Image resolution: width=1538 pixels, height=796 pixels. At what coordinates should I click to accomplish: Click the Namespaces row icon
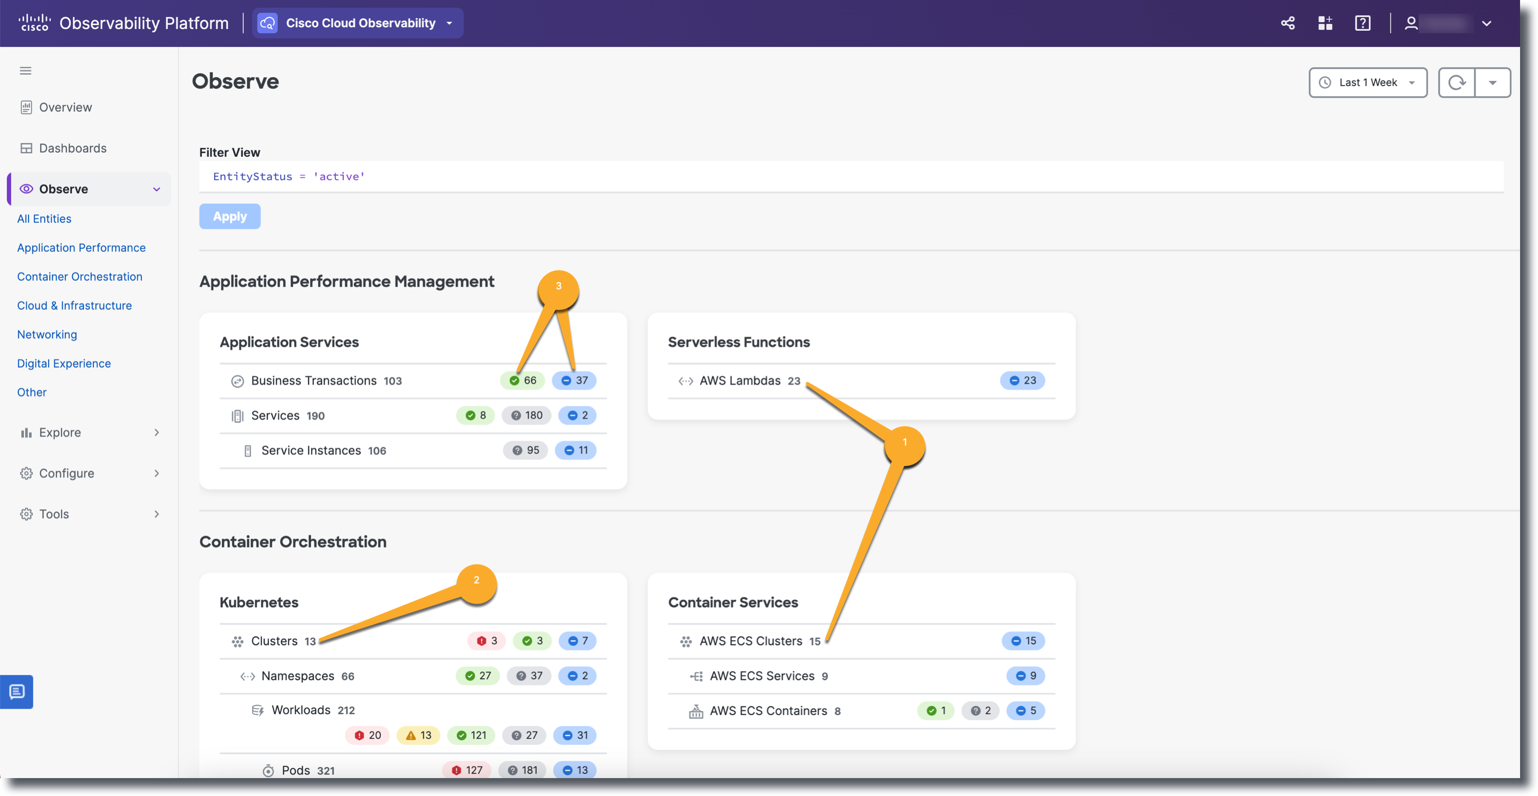[248, 677]
